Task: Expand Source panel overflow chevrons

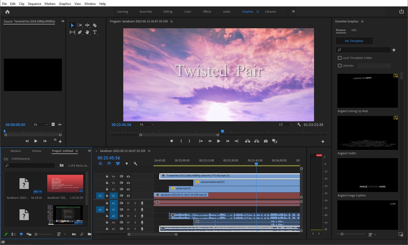Action: [63, 21]
